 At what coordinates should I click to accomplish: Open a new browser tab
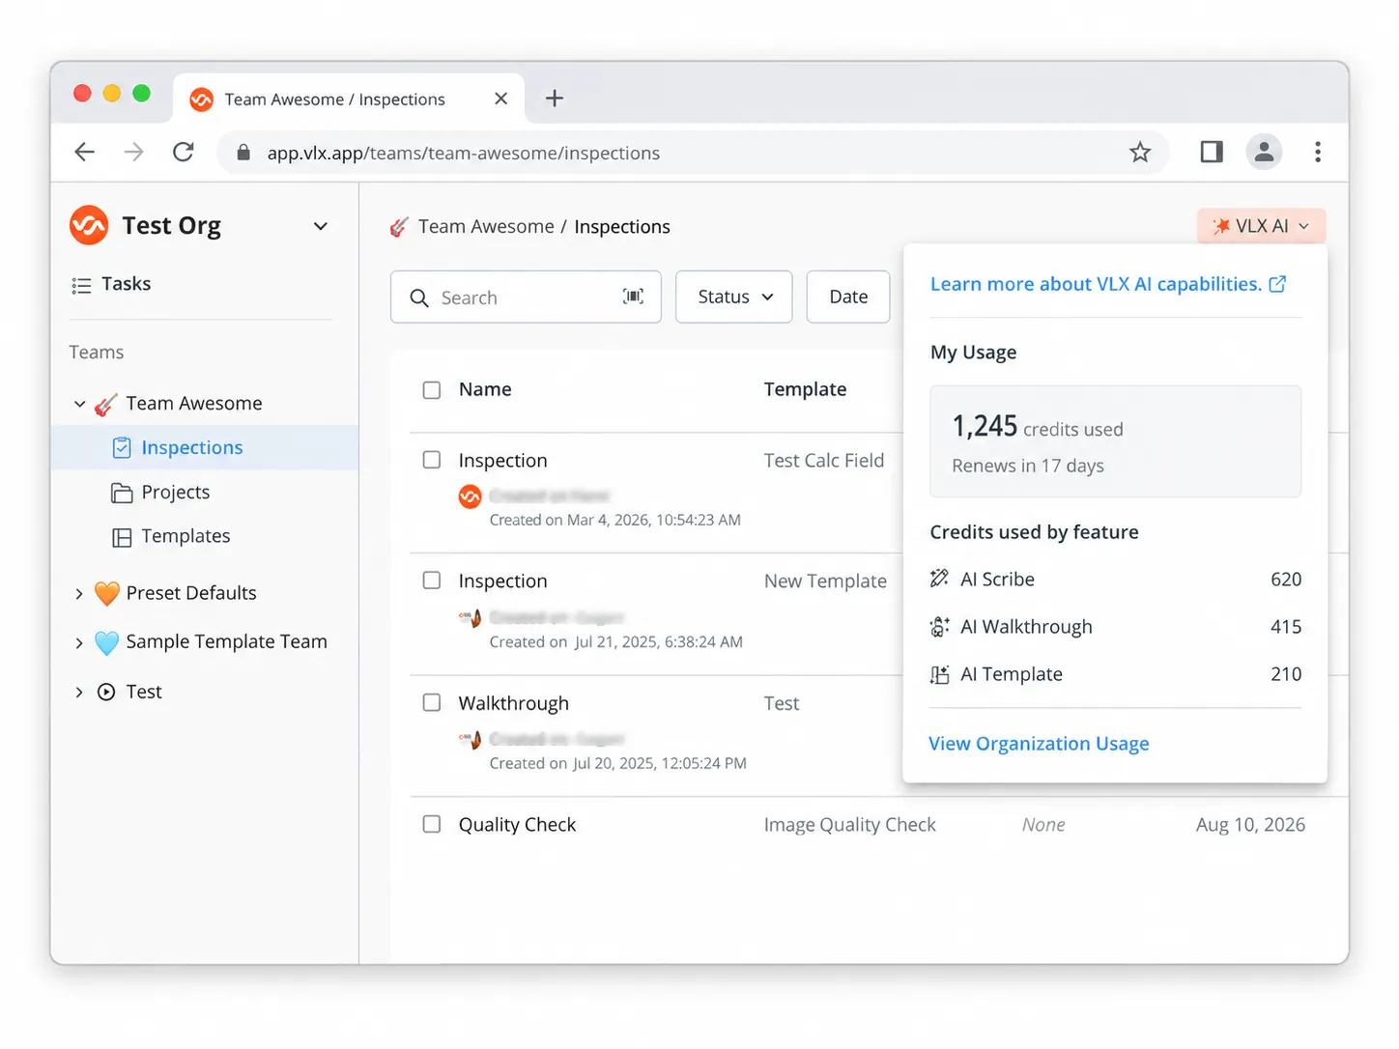coord(555,99)
